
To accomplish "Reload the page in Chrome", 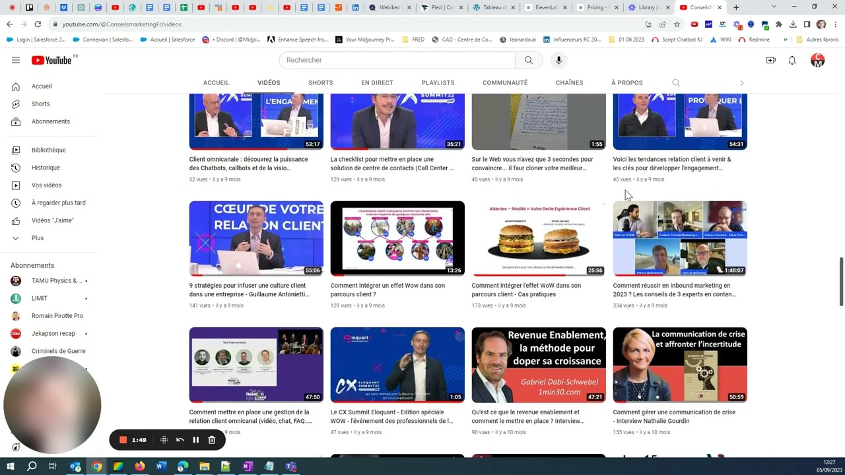I will click(38, 24).
